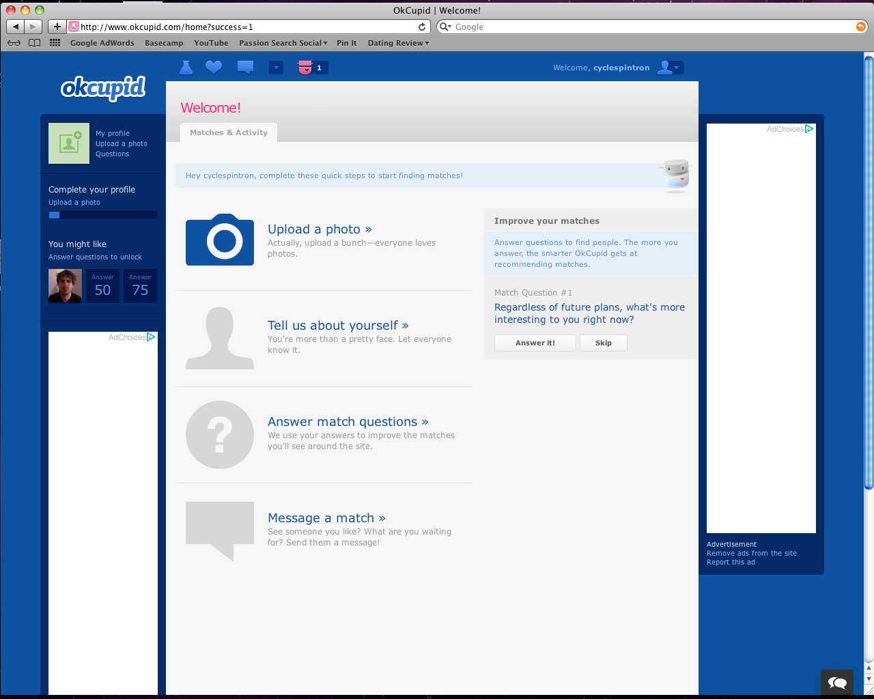The image size is (874, 699).
Task: Open the flask icon in top navigation
Action: pos(186,68)
